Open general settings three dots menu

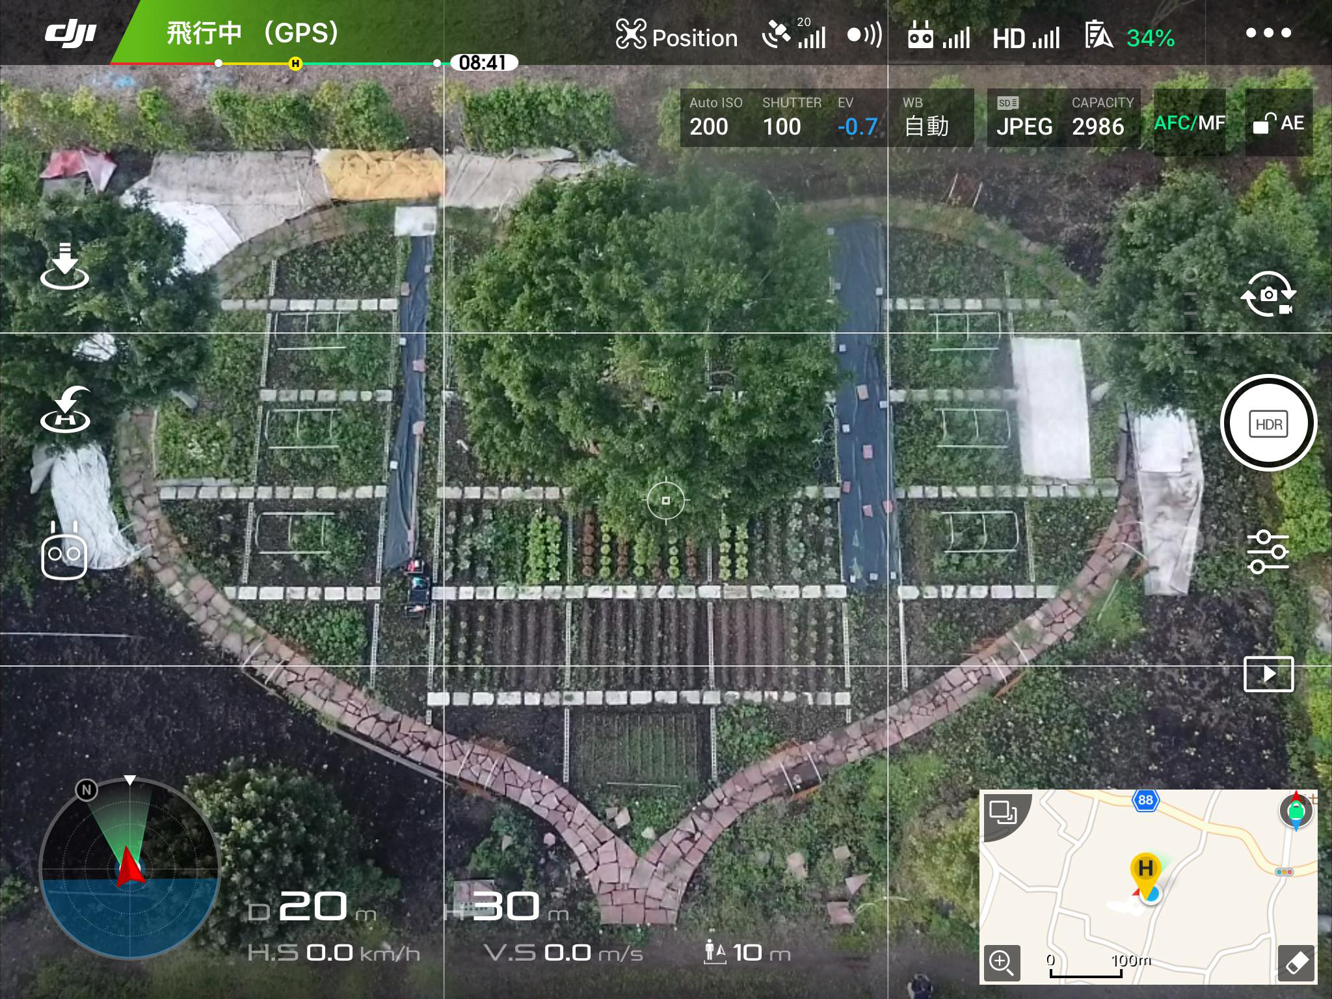click(1268, 33)
